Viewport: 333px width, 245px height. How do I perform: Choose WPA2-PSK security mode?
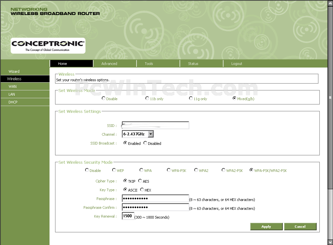pos(224,170)
